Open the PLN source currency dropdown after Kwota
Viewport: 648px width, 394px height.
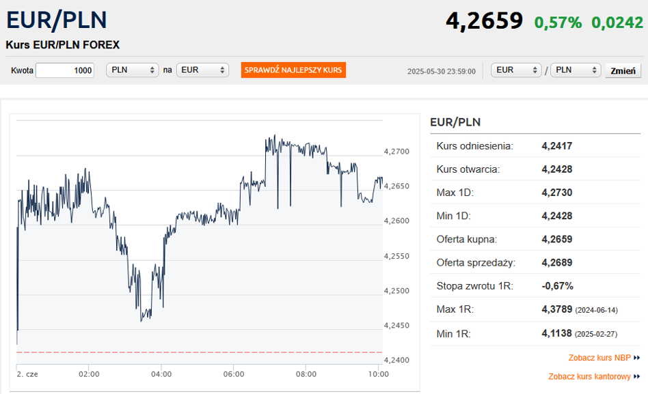click(x=133, y=70)
